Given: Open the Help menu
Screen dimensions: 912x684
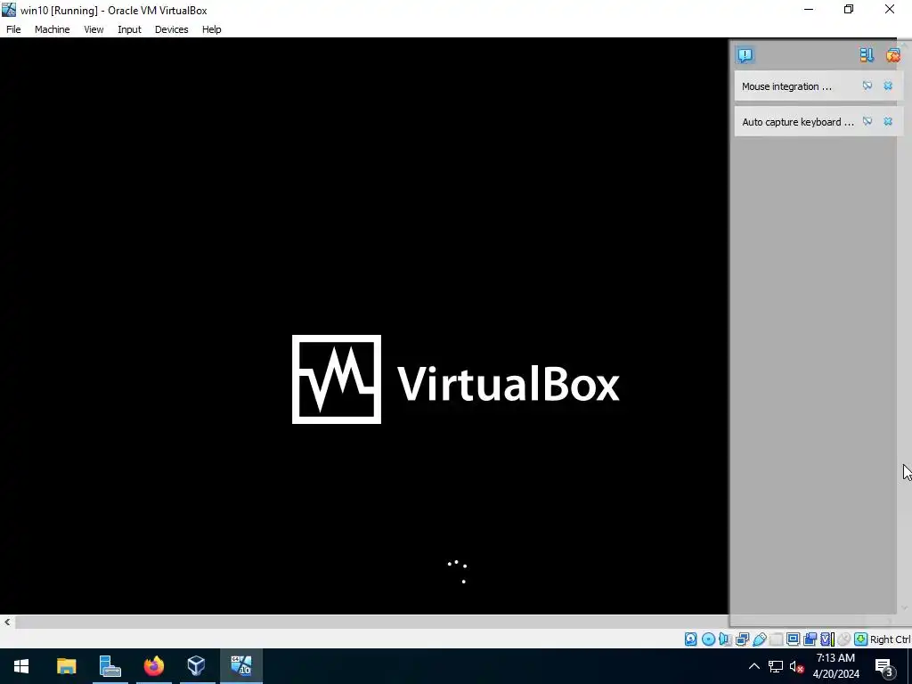Looking at the screenshot, I should pos(212,29).
